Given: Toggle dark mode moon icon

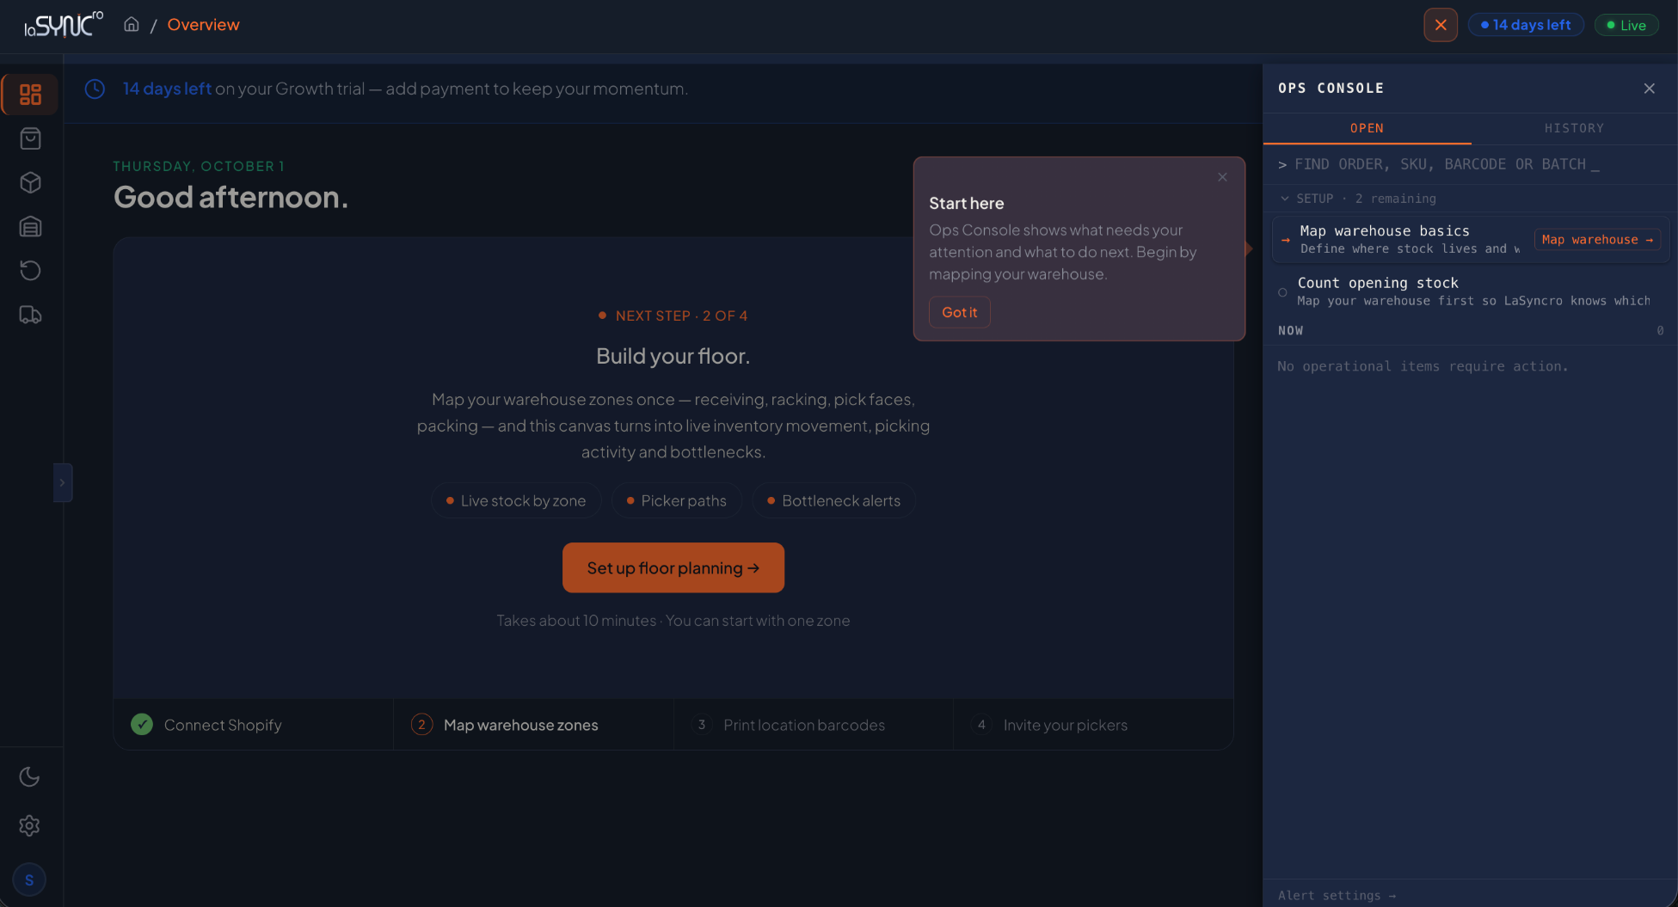Looking at the screenshot, I should pyautogui.click(x=29, y=777).
